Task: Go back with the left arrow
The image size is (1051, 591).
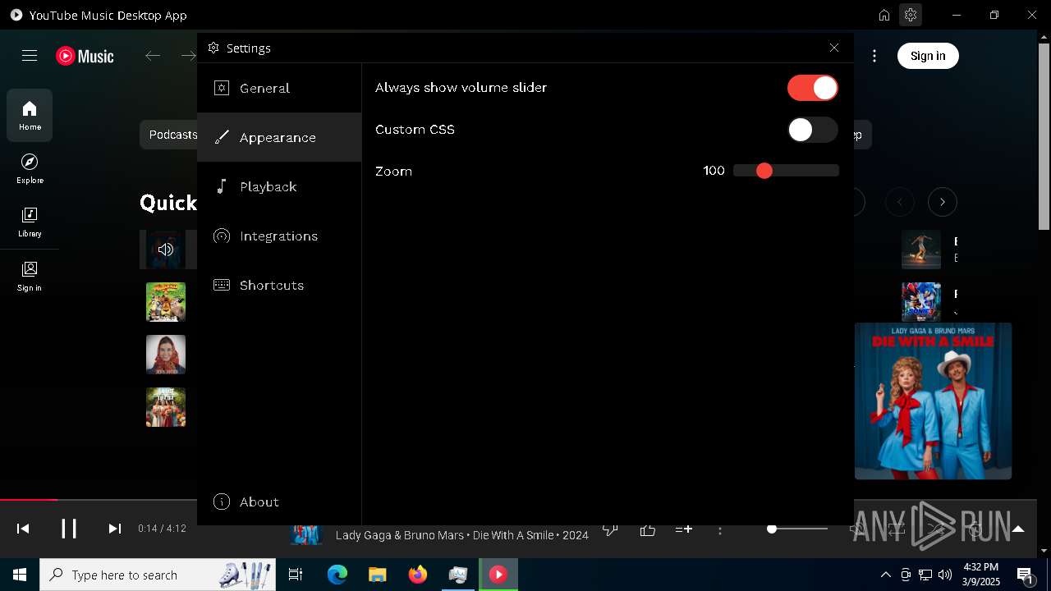Action: [x=153, y=56]
